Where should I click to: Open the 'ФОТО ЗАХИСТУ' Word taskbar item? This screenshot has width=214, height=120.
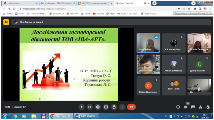click(x=86, y=116)
